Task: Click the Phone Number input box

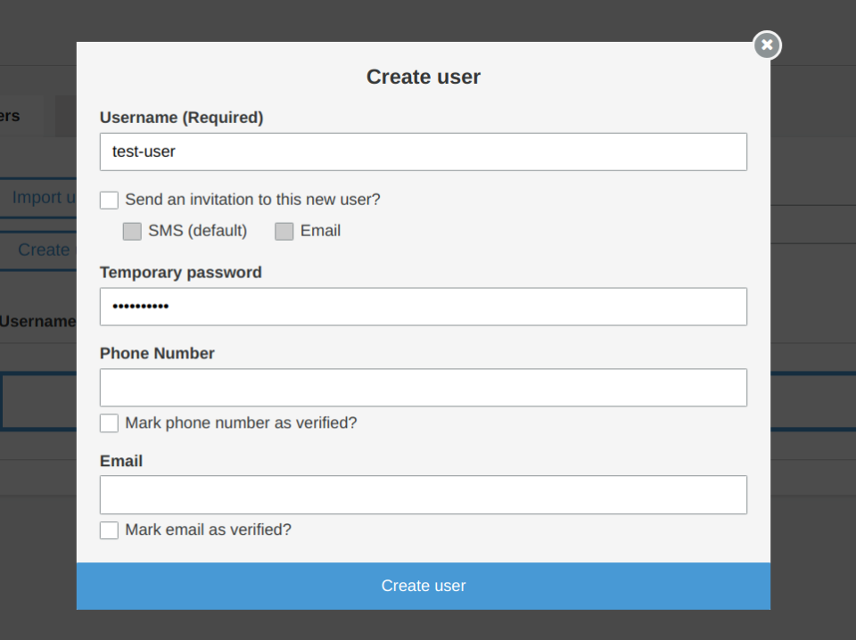Action: pyautogui.click(x=423, y=388)
